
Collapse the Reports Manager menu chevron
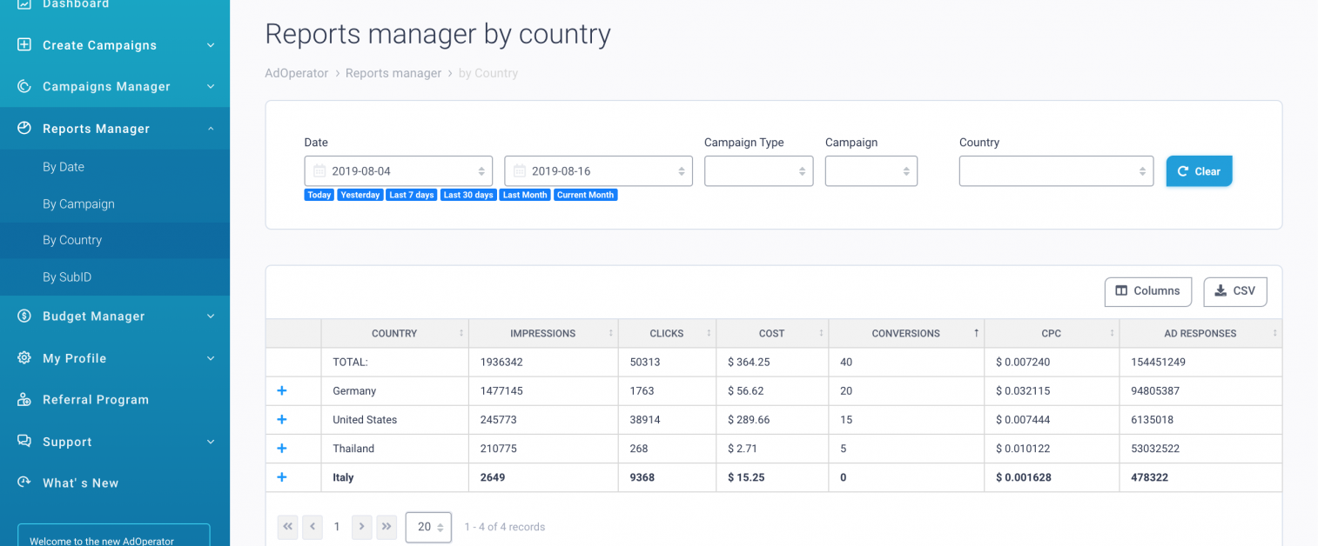click(x=211, y=129)
